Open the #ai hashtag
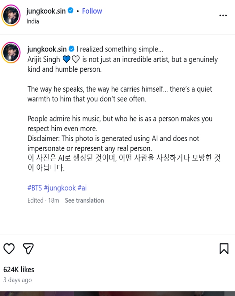The image size is (235, 296). 82,188
